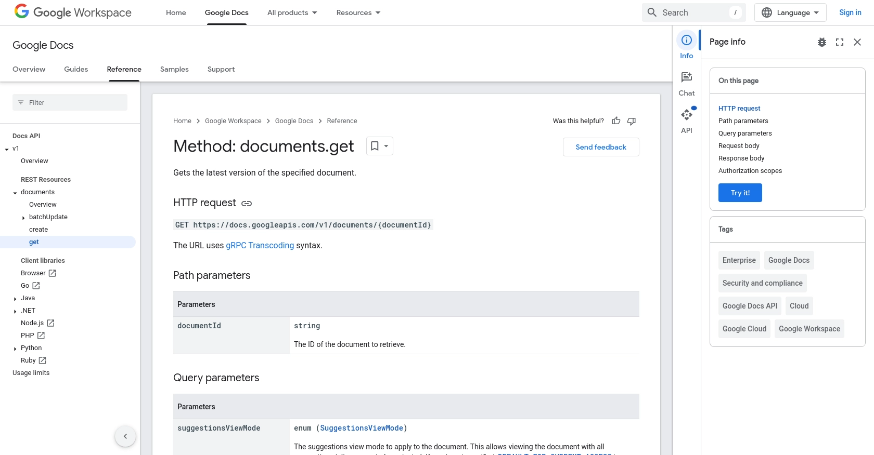This screenshot has width=874, height=455.
Task: Click Google Workspace breadcrumb link
Action: coord(233,121)
